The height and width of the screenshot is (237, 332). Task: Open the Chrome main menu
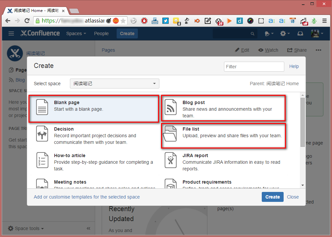(x=324, y=21)
